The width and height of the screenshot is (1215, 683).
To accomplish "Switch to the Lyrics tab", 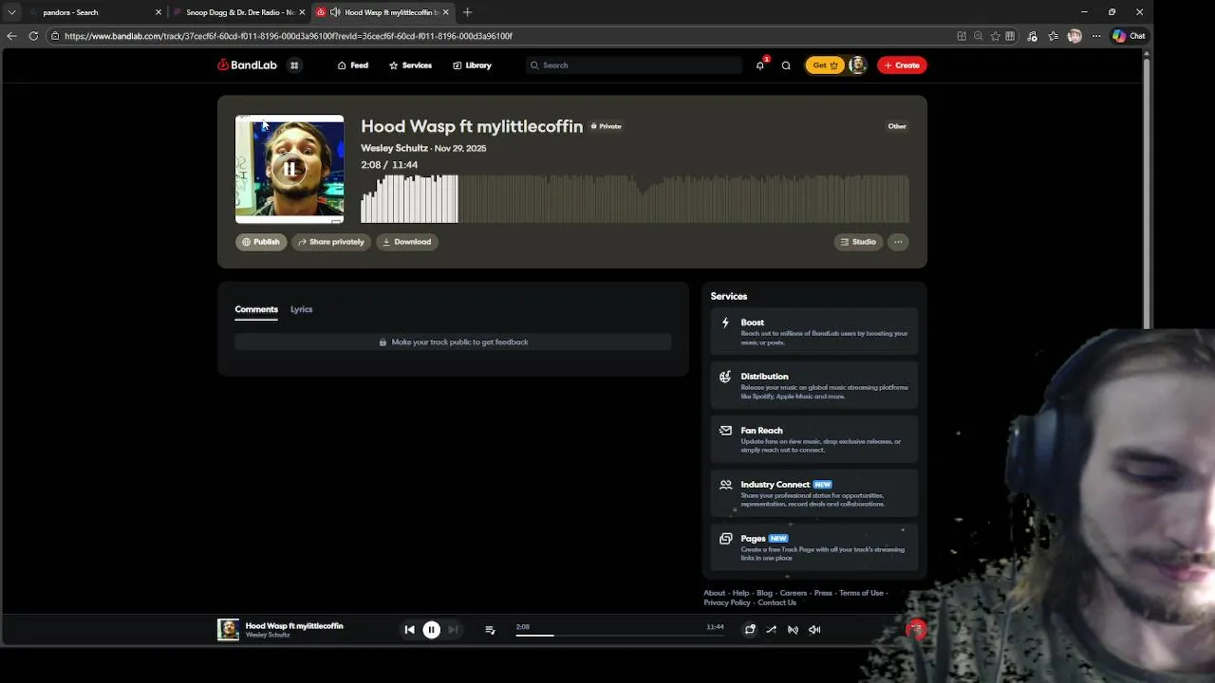I will (301, 309).
